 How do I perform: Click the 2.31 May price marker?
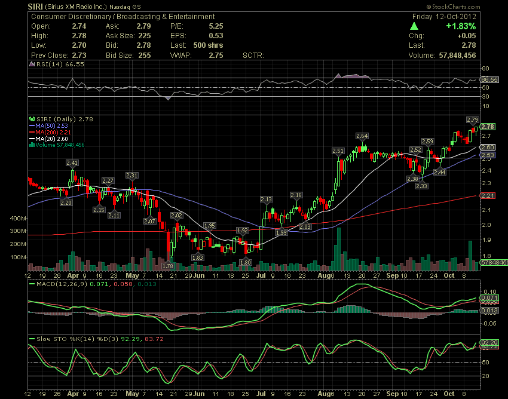coord(132,175)
